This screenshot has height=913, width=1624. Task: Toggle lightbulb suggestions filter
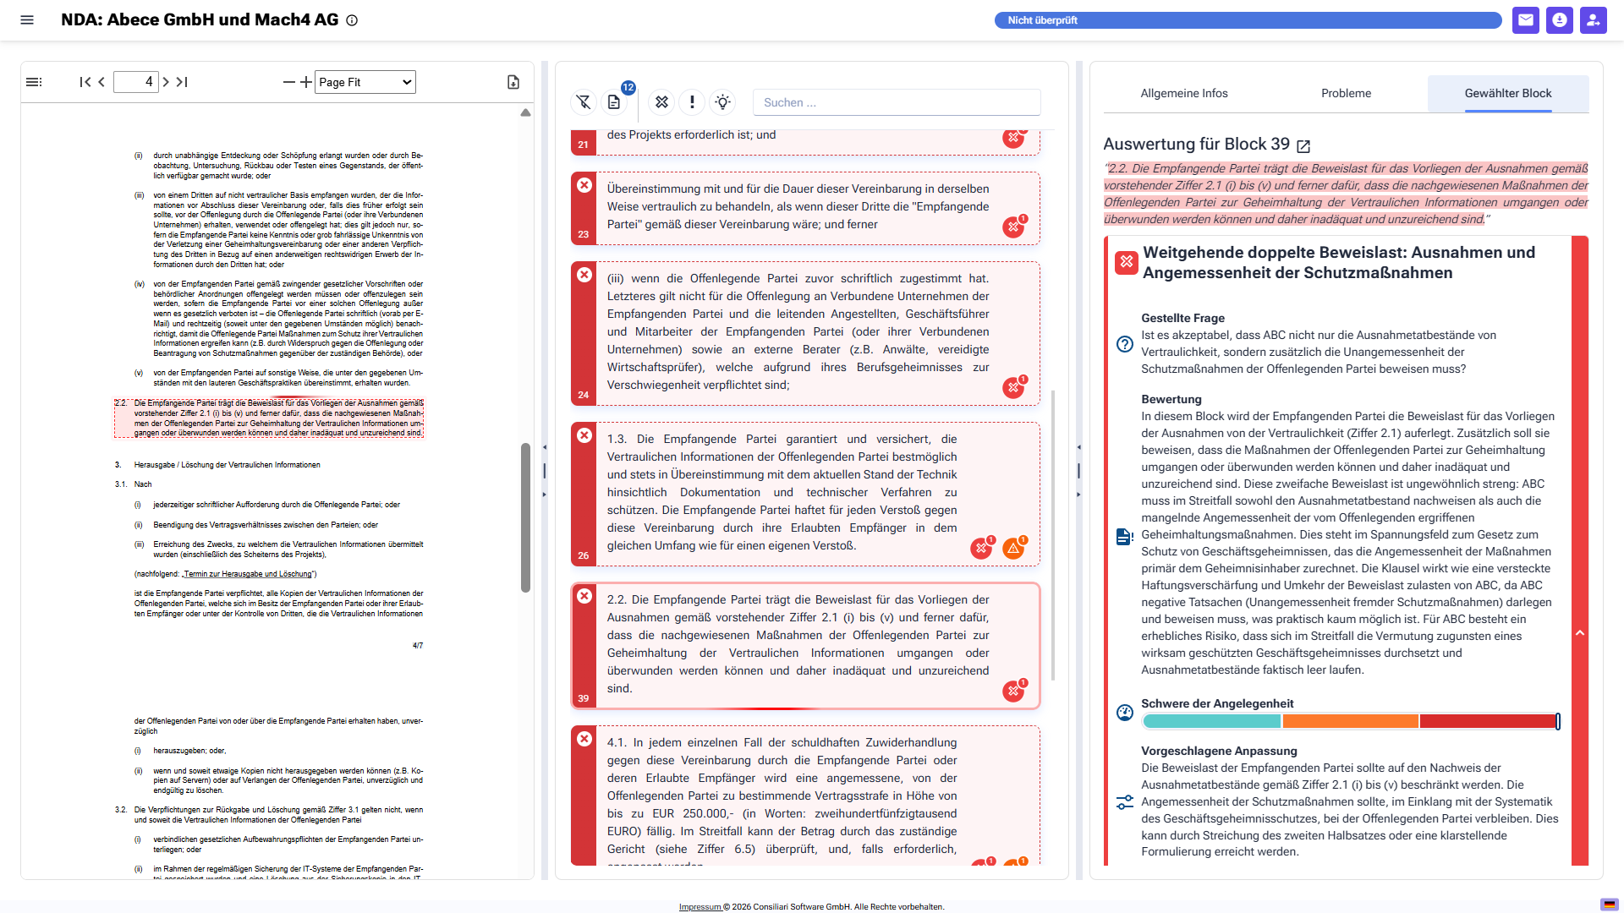722,102
